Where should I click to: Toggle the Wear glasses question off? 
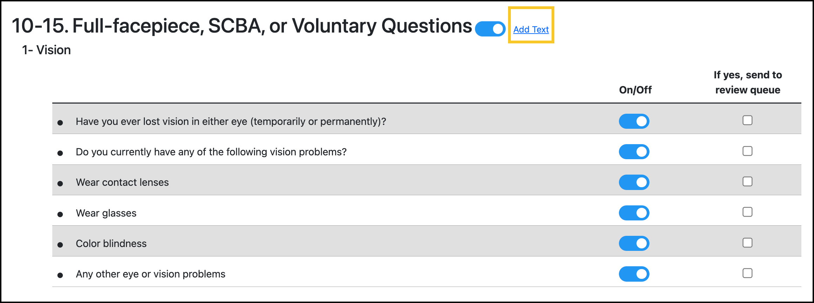click(x=634, y=212)
